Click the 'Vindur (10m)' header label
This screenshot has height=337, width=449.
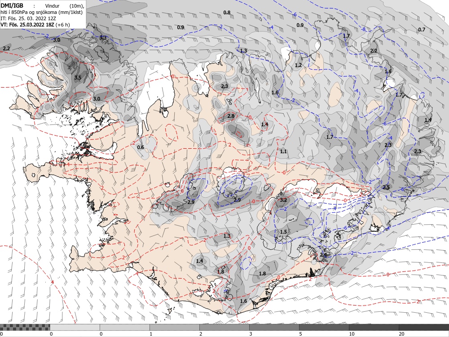(64, 6)
